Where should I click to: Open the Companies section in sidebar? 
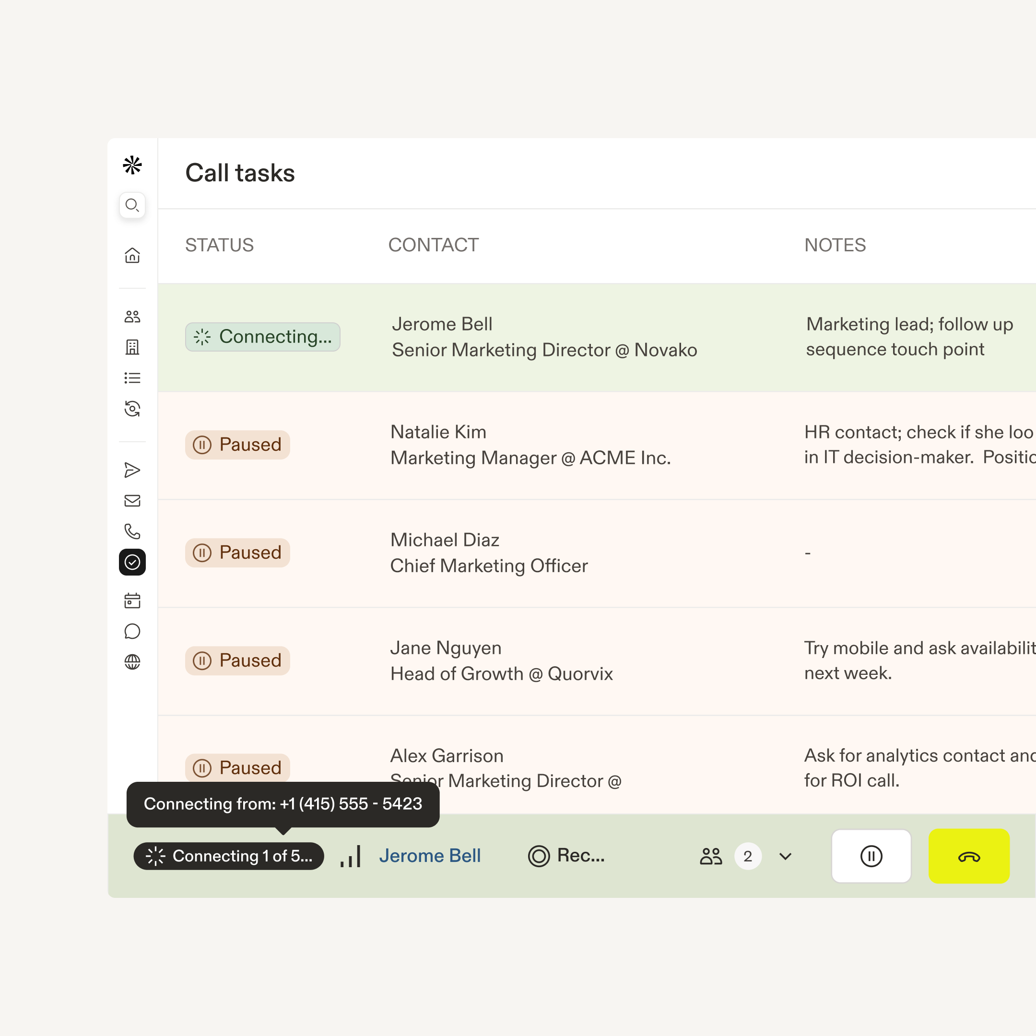(132, 347)
